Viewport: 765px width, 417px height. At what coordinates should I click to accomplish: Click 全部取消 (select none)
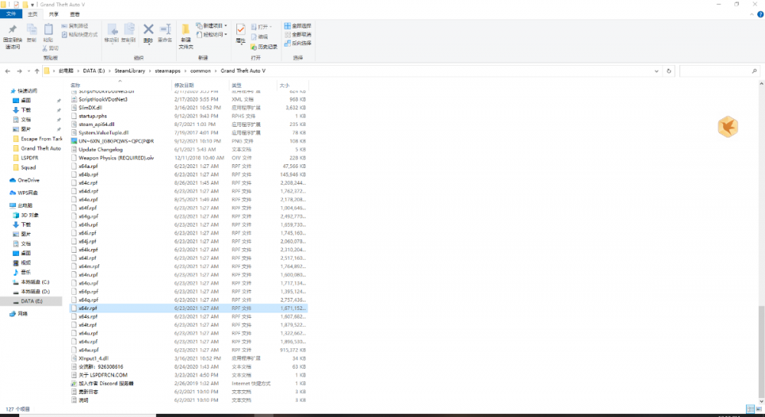[x=298, y=34]
